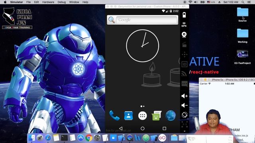Click the magnifier icon in Google search widget
Screen dimensions: 255x143
tap(112, 20)
